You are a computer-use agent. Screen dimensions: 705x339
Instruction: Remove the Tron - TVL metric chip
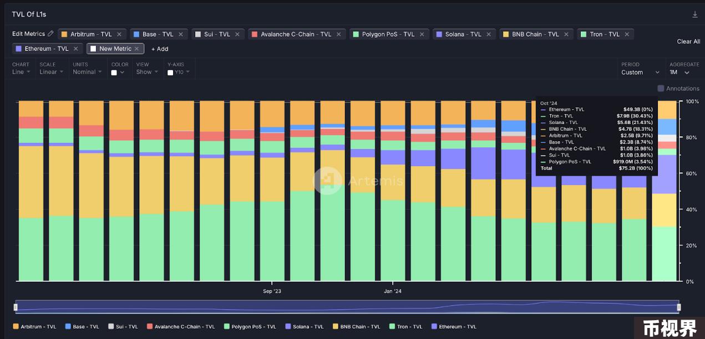[627, 34]
